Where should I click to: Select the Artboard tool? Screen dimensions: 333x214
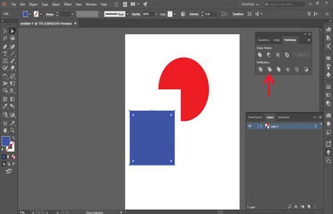(5, 123)
